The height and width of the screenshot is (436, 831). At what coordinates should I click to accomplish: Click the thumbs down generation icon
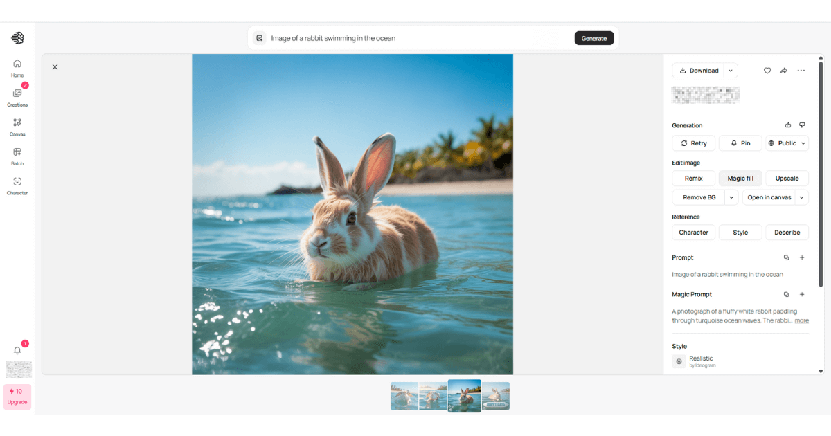tap(802, 125)
